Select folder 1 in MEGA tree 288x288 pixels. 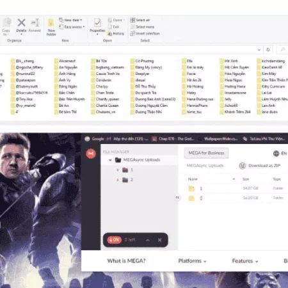[128, 170]
